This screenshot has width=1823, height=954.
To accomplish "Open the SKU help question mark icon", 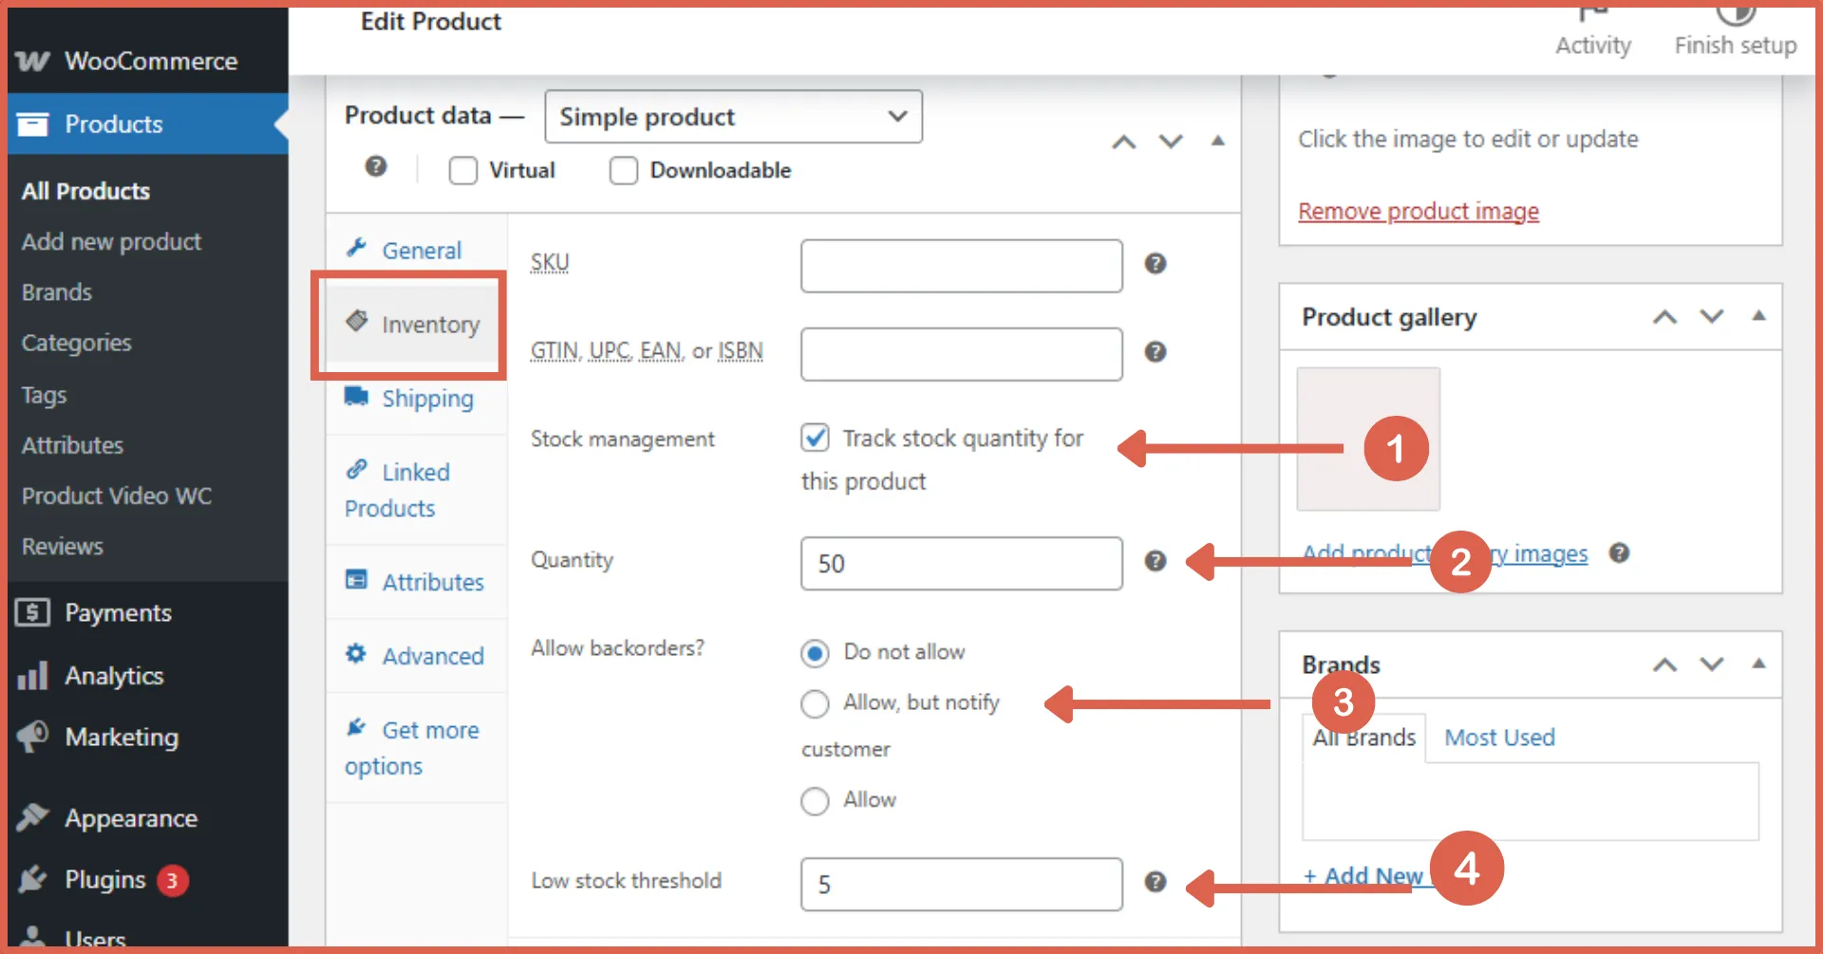I will pyautogui.click(x=1156, y=264).
